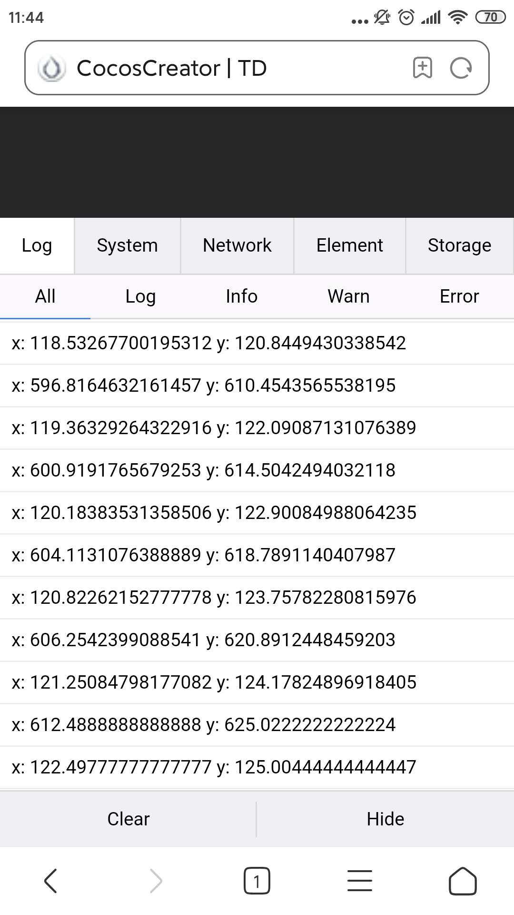Image resolution: width=514 pixels, height=915 pixels.
Task: Filter console by Warn messages
Action: 348,296
